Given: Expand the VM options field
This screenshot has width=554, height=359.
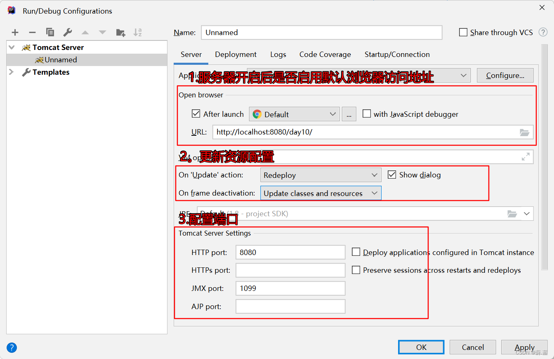Looking at the screenshot, I should [x=526, y=157].
